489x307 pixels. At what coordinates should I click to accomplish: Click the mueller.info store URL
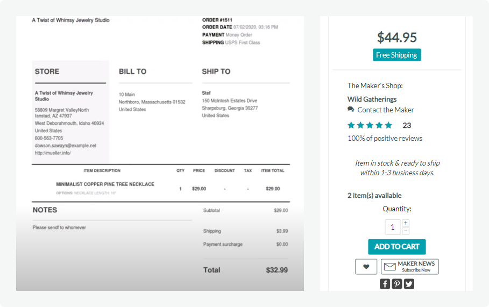point(53,153)
